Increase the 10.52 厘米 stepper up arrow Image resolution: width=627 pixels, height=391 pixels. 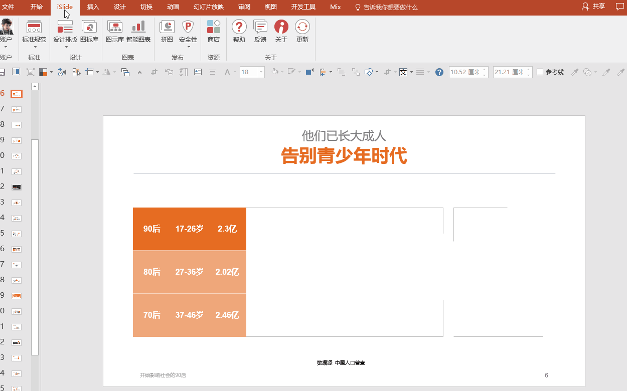(x=484, y=70)
